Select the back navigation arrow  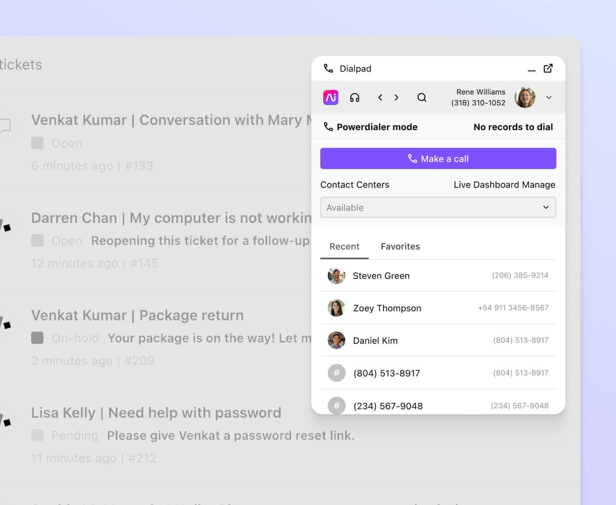point(380,97)
